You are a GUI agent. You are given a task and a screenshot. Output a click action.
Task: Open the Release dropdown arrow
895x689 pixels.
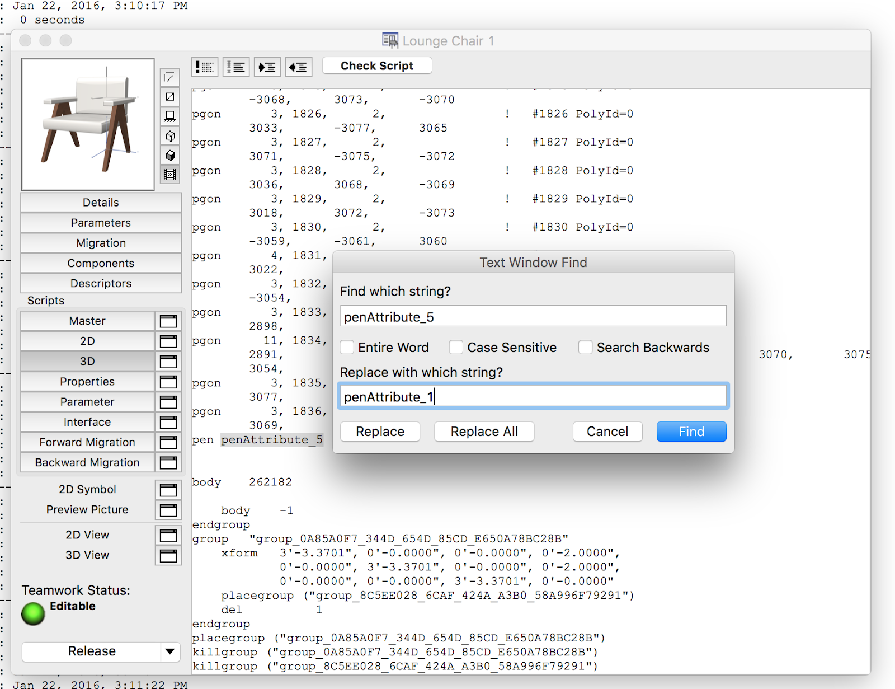click(x=170, y=651)
